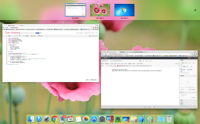Open the Windows applications folder in Dock
200x124 pixels.
161,119
